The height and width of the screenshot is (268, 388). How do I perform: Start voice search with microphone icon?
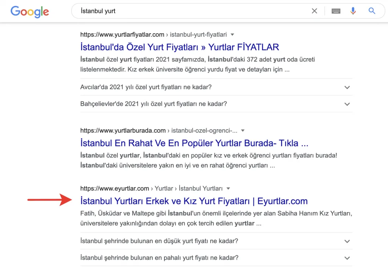click(x=353, y=11)
